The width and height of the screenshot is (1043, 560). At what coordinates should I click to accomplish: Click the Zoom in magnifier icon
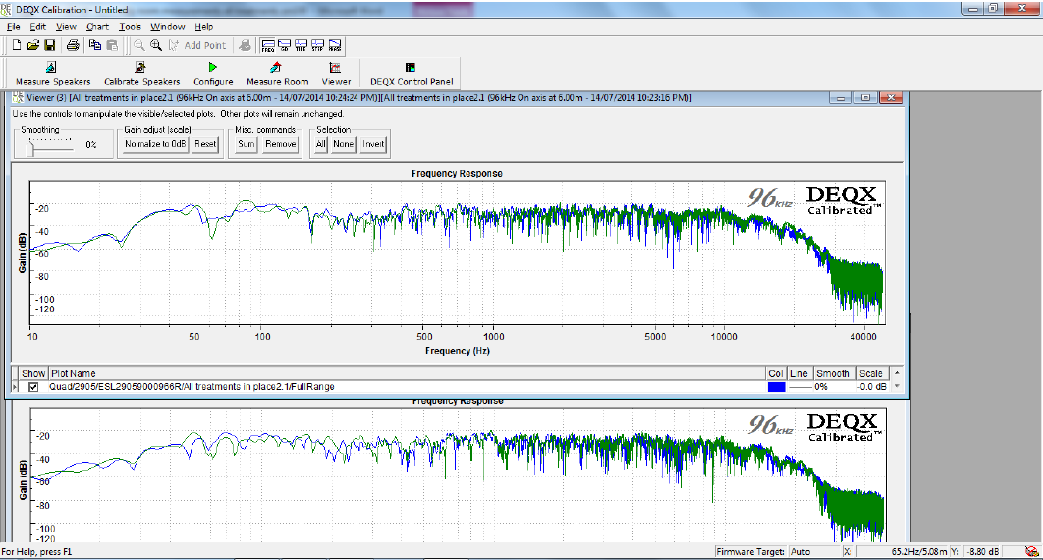point(155,45)
